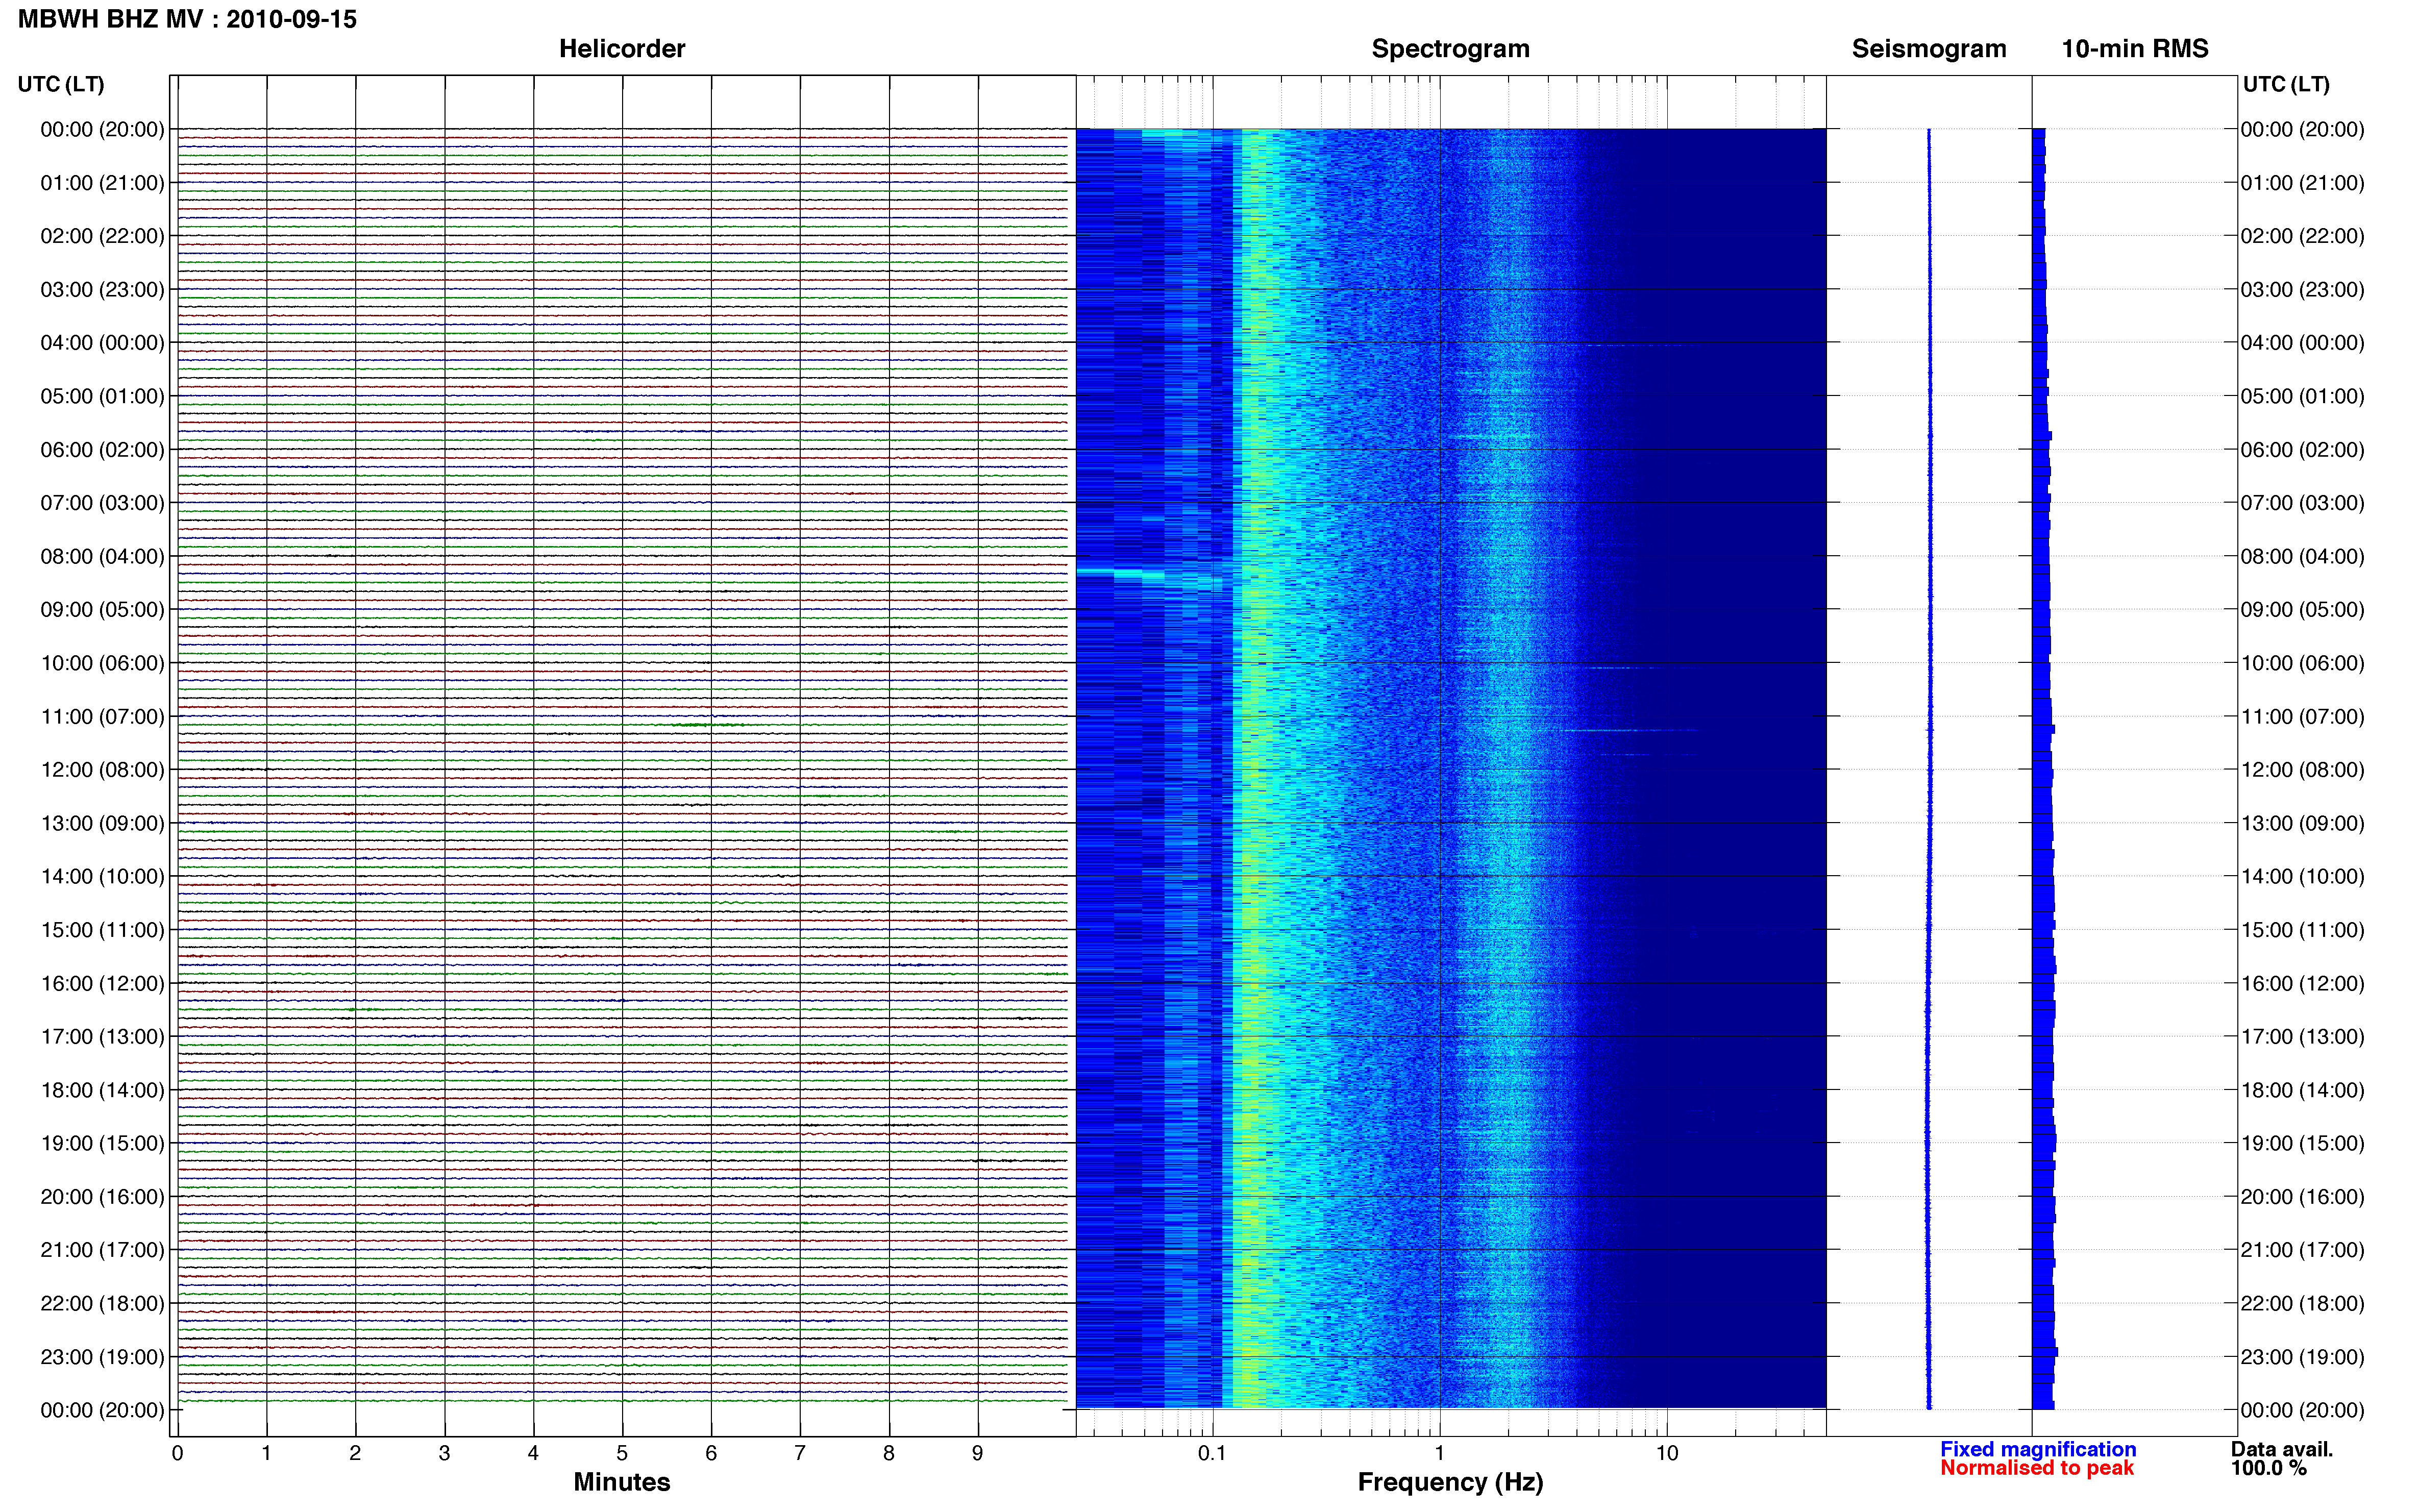2419x1512 pixels.
Task: Click "16:00 (12:00)" on the RMS-side time axis
Action: pyautogui.click(x=2302, y=984)
